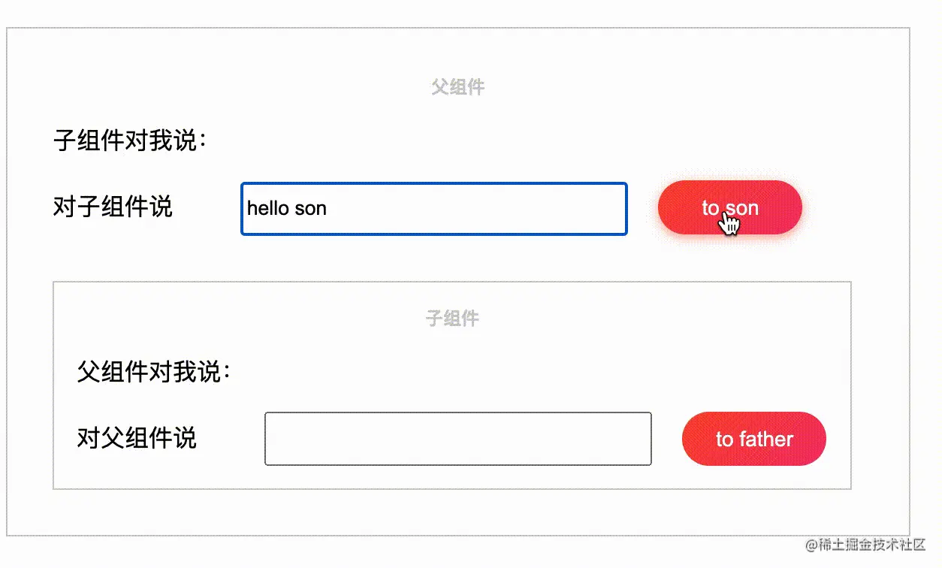
Task: Select the 对父组件说 label
Action: click(x=137, y=438)
